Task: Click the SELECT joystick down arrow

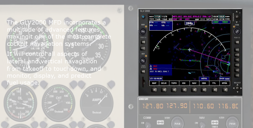Action: [237, 92]
